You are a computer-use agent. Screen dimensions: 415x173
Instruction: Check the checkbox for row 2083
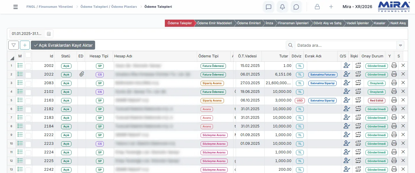click(x=28, y=84)
